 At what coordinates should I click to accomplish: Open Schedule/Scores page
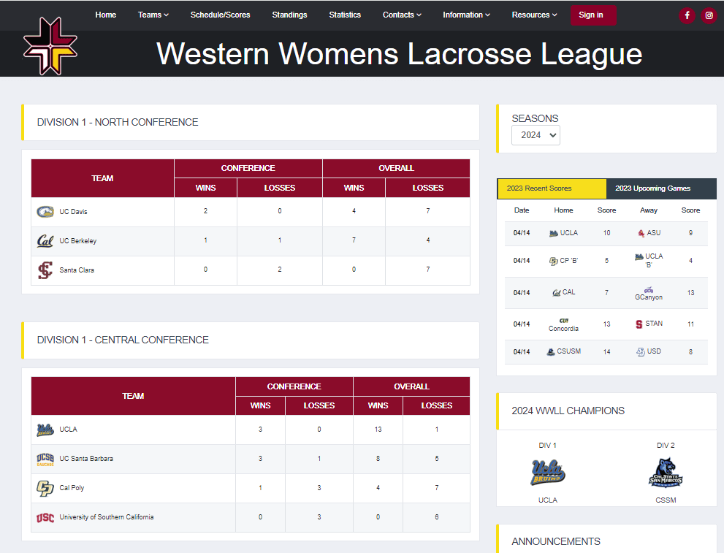(x=220, y=15)
